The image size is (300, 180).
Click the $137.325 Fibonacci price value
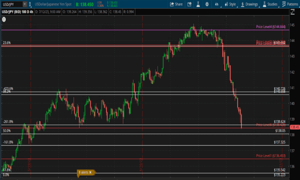click(279, 142)
